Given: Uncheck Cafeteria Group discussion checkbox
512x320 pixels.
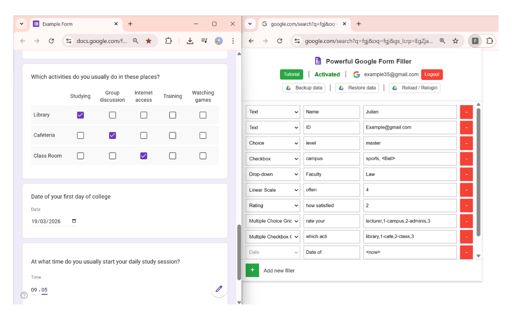Looking at the screenshot, I should (112, 135).
